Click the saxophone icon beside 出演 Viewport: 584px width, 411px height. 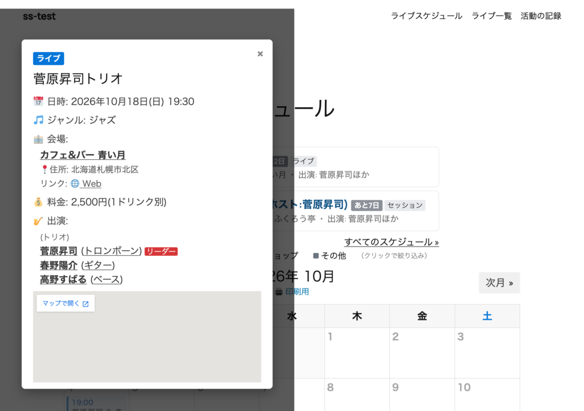click(x=38, y=221)
